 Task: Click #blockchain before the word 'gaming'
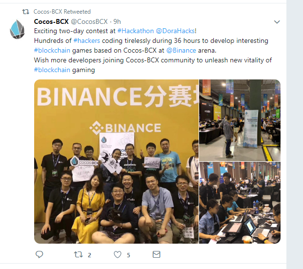52,70
